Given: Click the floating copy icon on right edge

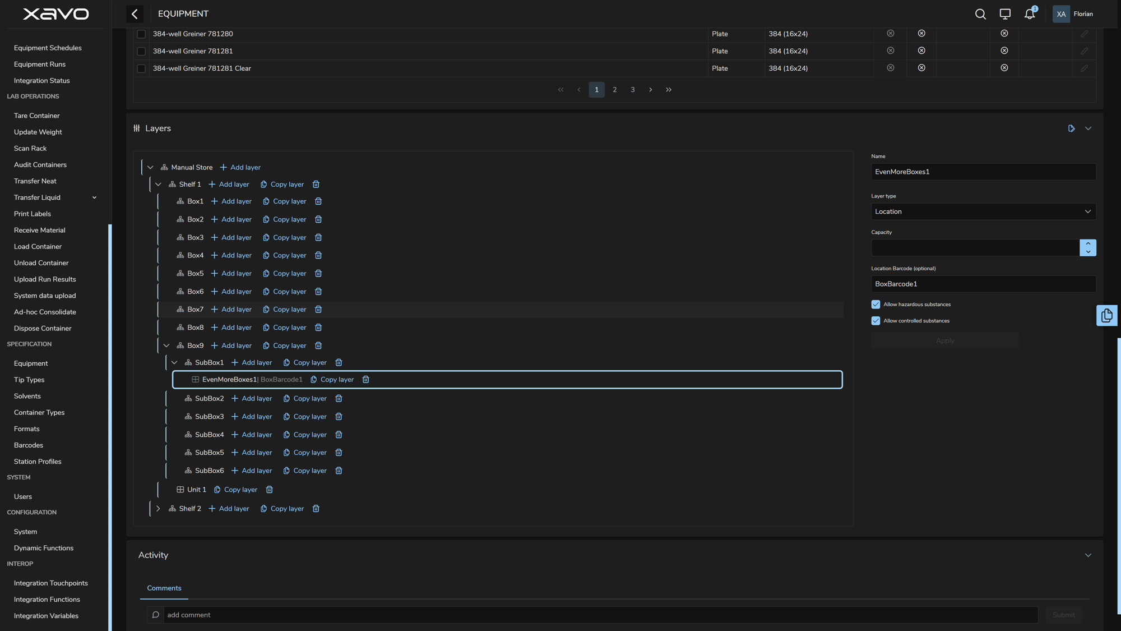Looking at the screenshot, I should click(x=1107, y=315).
